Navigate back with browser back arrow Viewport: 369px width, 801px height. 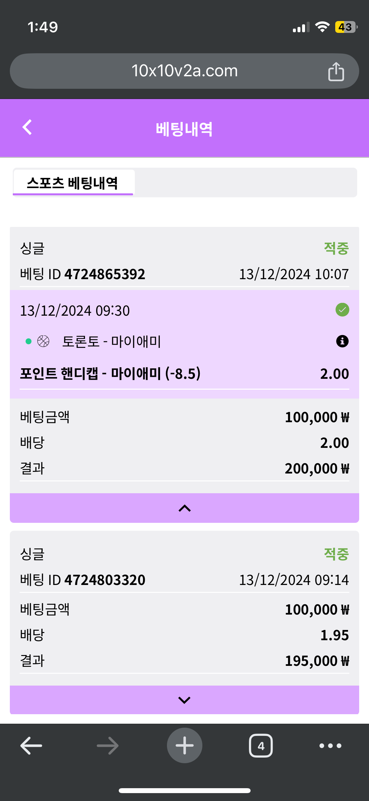pyautogui.click(x=31, y=745)
